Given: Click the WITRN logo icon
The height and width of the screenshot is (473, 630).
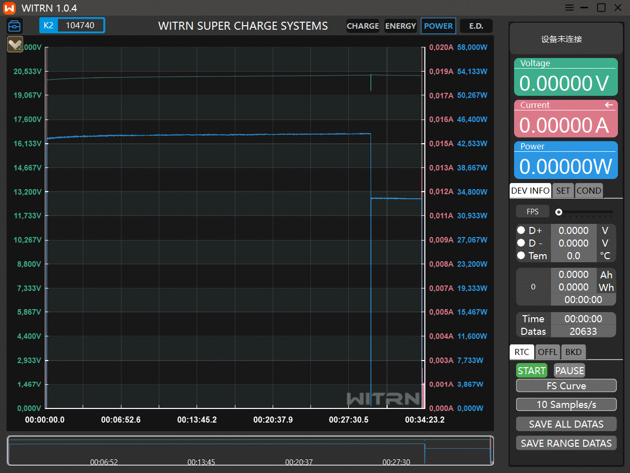Looking at the screenshot, I should (x=10, y=8).
